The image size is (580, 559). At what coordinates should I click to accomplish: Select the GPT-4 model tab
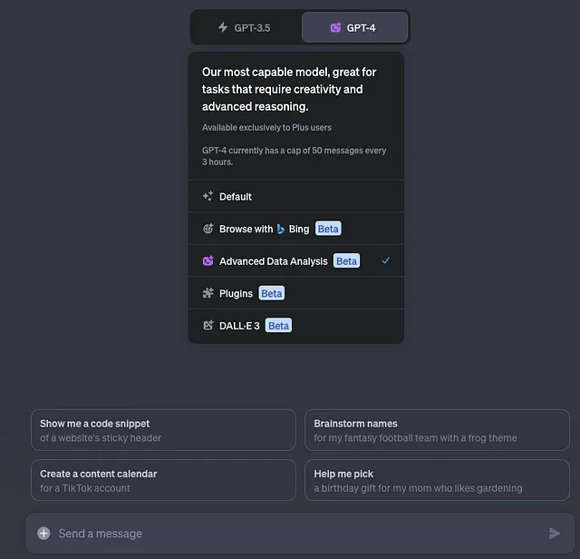tap(354, 27)
